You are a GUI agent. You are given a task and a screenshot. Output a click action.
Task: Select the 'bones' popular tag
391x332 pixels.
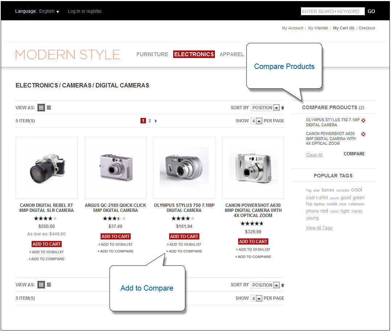[x=328, y=190]
